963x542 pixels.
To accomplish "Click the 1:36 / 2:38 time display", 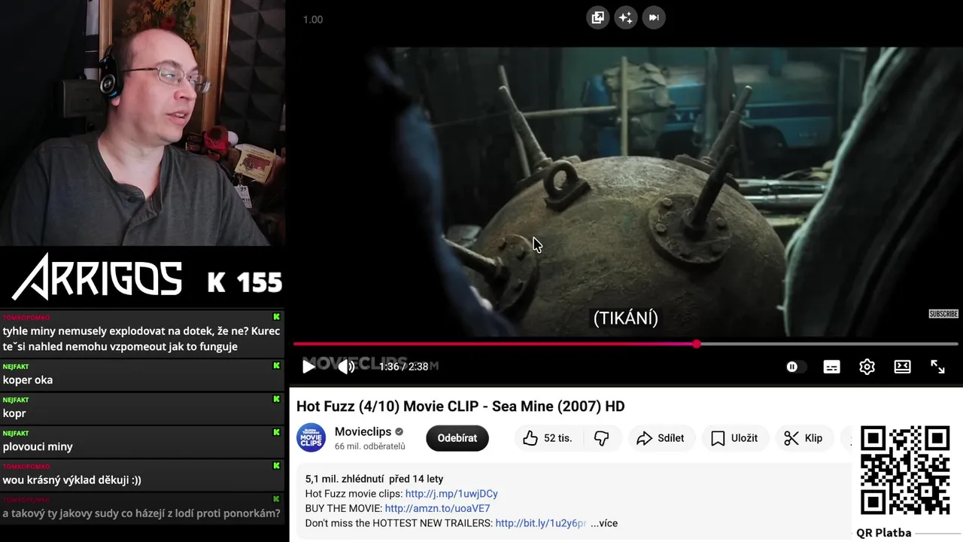I will click(403, 367).
